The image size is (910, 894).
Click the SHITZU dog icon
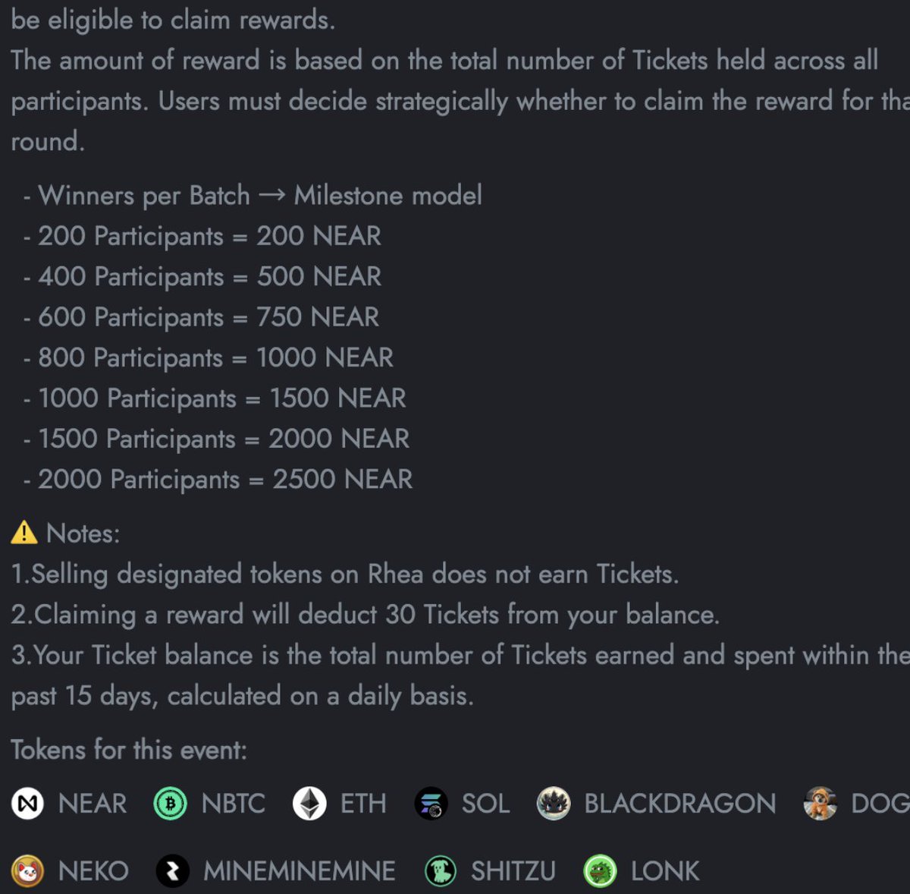click(440, 870)
